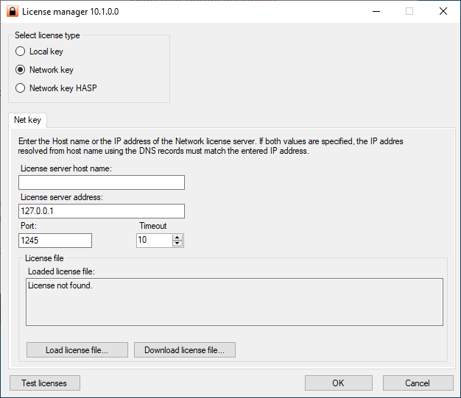Select the Network key radio button
Viewport: 461px width, 398px height.
pos(21,70)
